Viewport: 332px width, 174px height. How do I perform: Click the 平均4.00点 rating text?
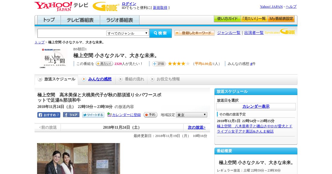pos(203,64)
